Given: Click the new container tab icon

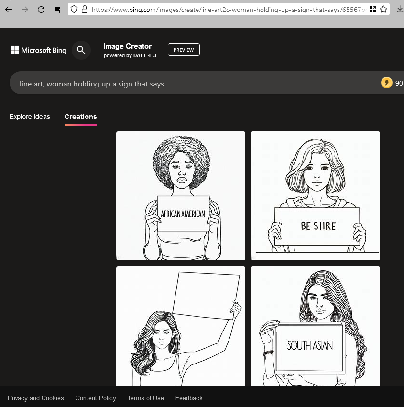Looking at the screenshot, I should [x=57, y=10].
